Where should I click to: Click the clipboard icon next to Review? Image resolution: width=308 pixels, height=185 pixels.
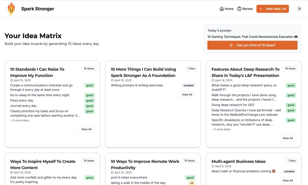point(239,8)
